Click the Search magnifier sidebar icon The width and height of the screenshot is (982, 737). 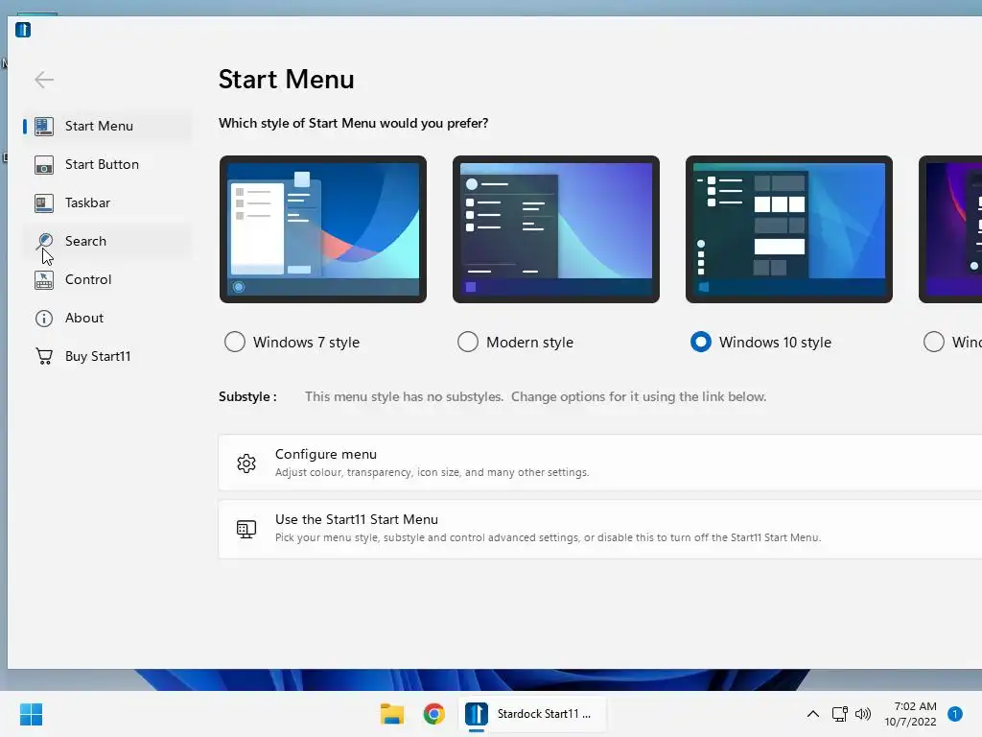click(44, 241)
